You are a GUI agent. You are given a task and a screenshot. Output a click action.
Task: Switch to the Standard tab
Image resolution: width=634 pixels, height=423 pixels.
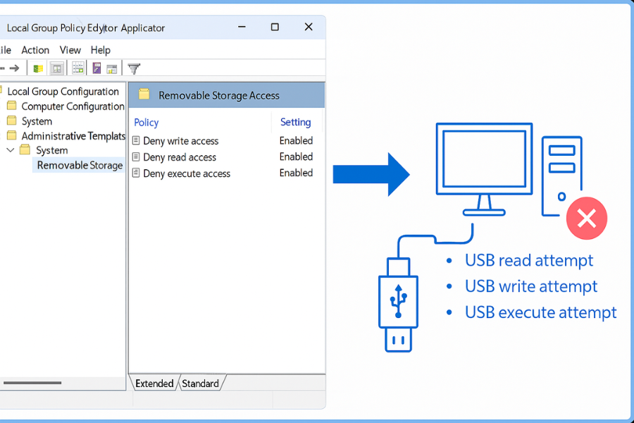click(201, 384)
